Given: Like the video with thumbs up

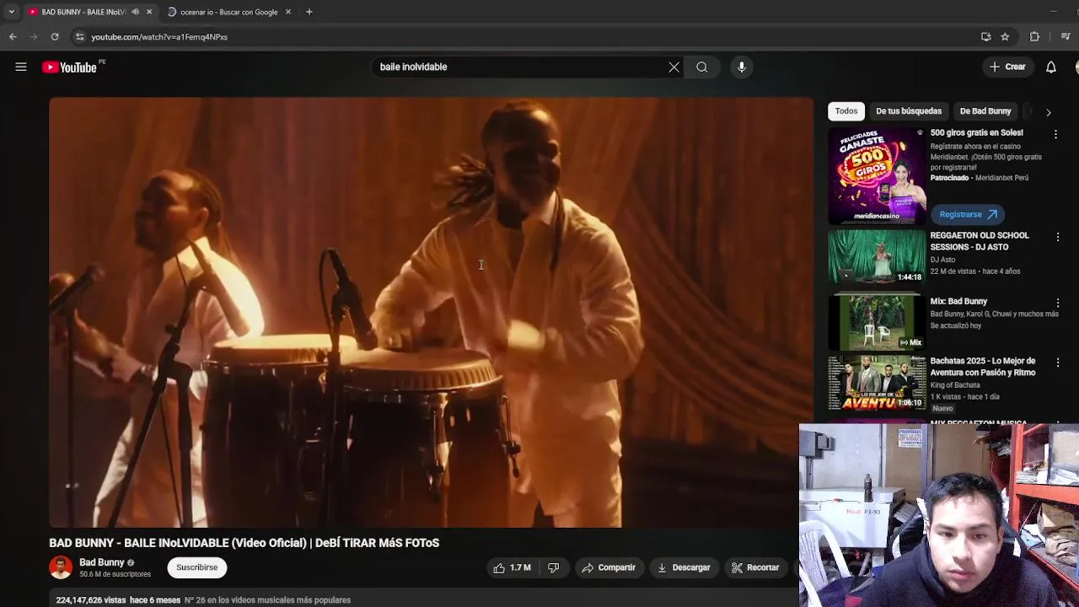Looking at the screenshot, I should point(512,567).
